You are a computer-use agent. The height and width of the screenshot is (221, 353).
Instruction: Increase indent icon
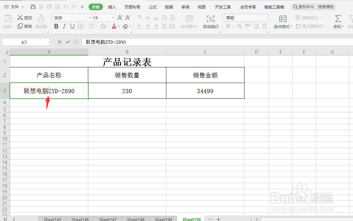pos(172,18)
